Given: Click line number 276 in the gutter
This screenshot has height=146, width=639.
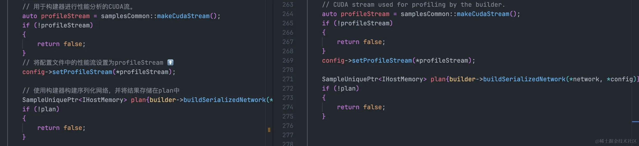Looking at the screenshot, I should 288,126.
